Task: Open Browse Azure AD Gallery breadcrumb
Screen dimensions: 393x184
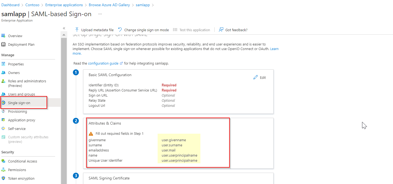Action: pyautogui.click(x=109, y=5)
